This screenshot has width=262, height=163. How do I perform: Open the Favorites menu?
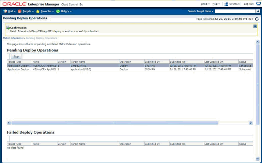click(47, 11)
